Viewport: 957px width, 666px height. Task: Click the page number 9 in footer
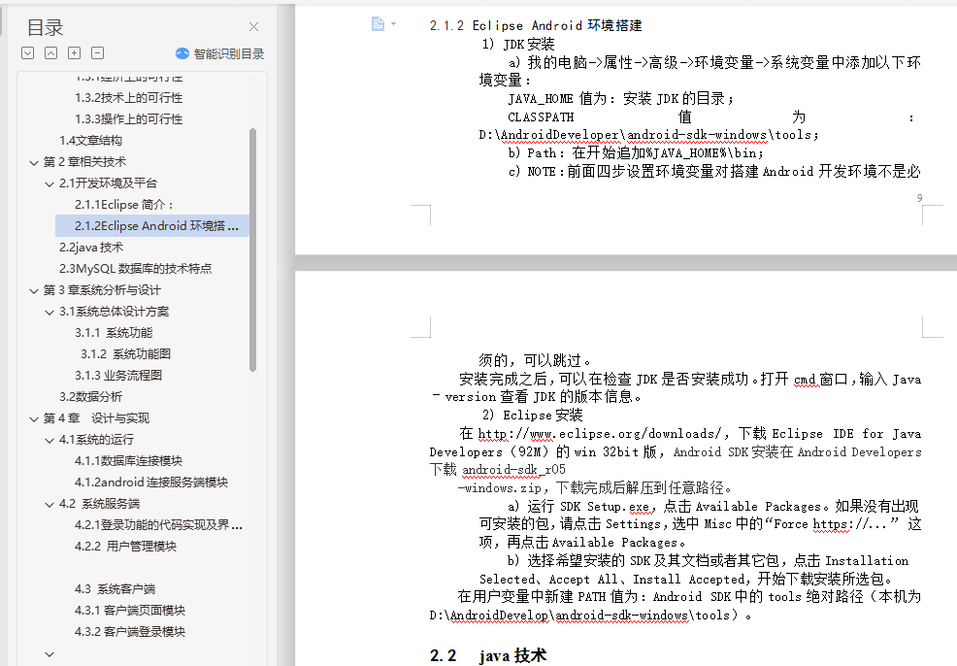920,198
